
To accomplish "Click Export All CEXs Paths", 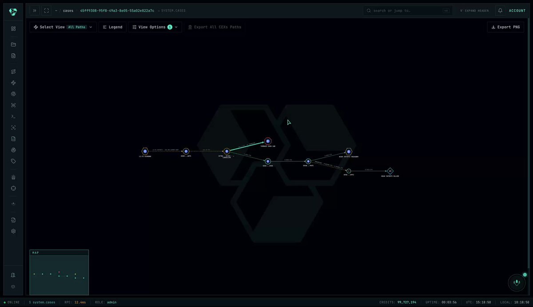I will 215,27.
